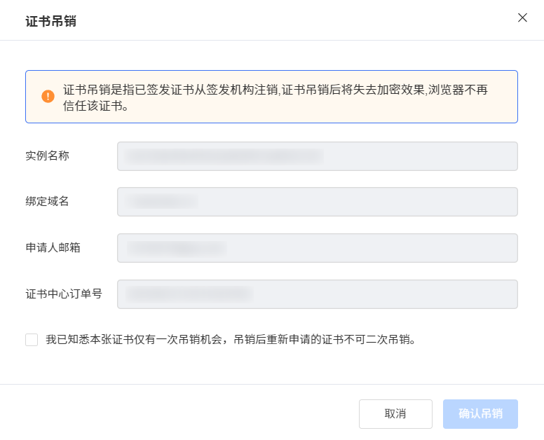Click the 实例名称 field label
This screenshot has width=544, height=440.
coord(47,156)
